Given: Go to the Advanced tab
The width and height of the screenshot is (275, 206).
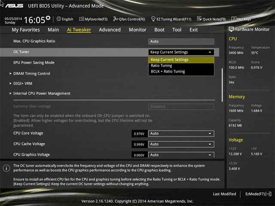Looking at the screenshot, I should 110,30.
